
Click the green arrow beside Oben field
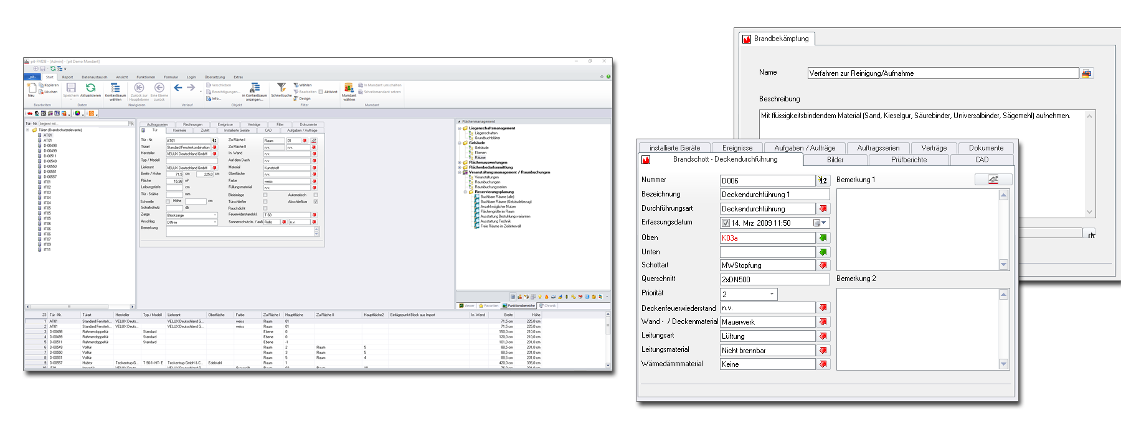click(823, 238)
